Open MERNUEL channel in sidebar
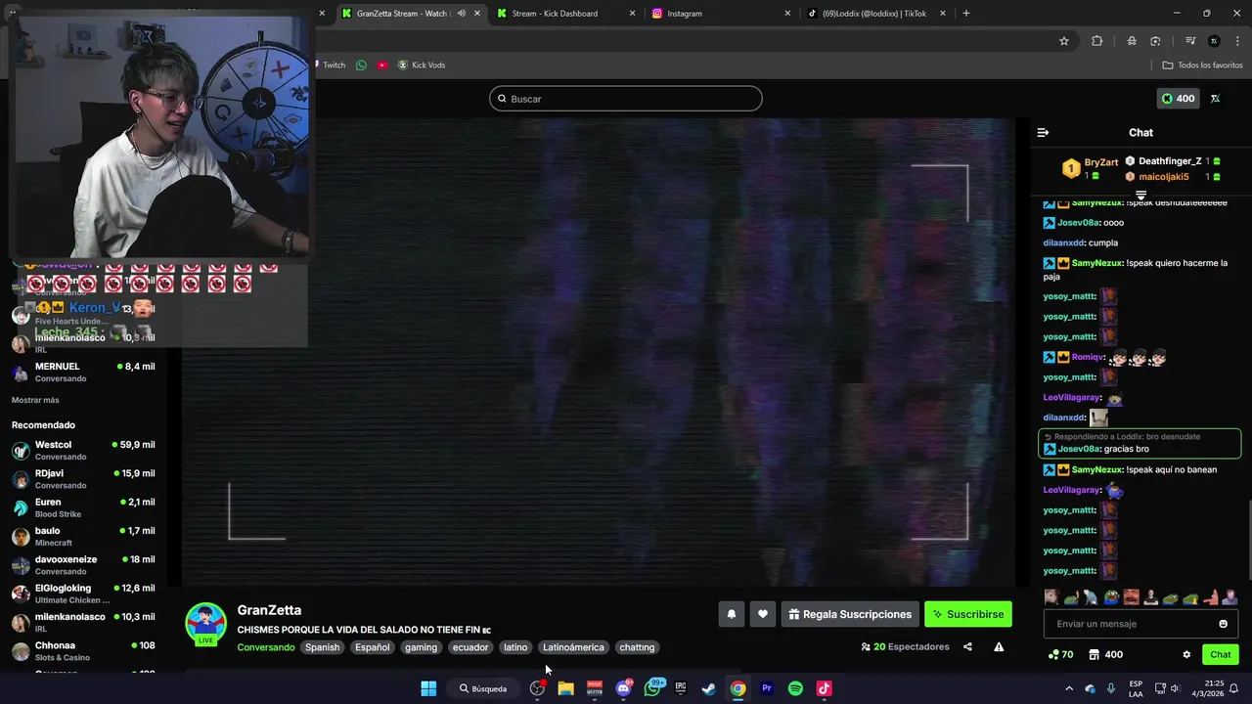Viewport: 1252px width, 704px height. [83, 373]
